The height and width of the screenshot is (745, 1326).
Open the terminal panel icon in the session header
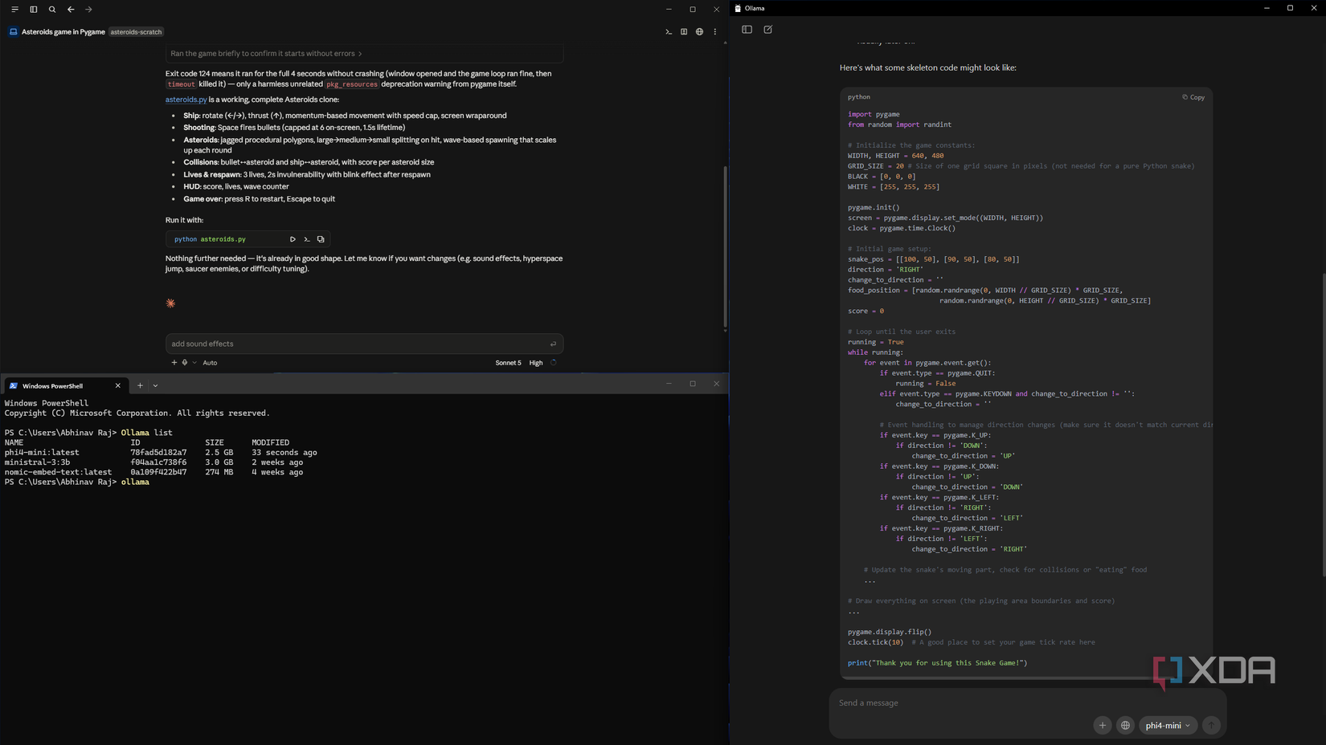click(669, 32)
